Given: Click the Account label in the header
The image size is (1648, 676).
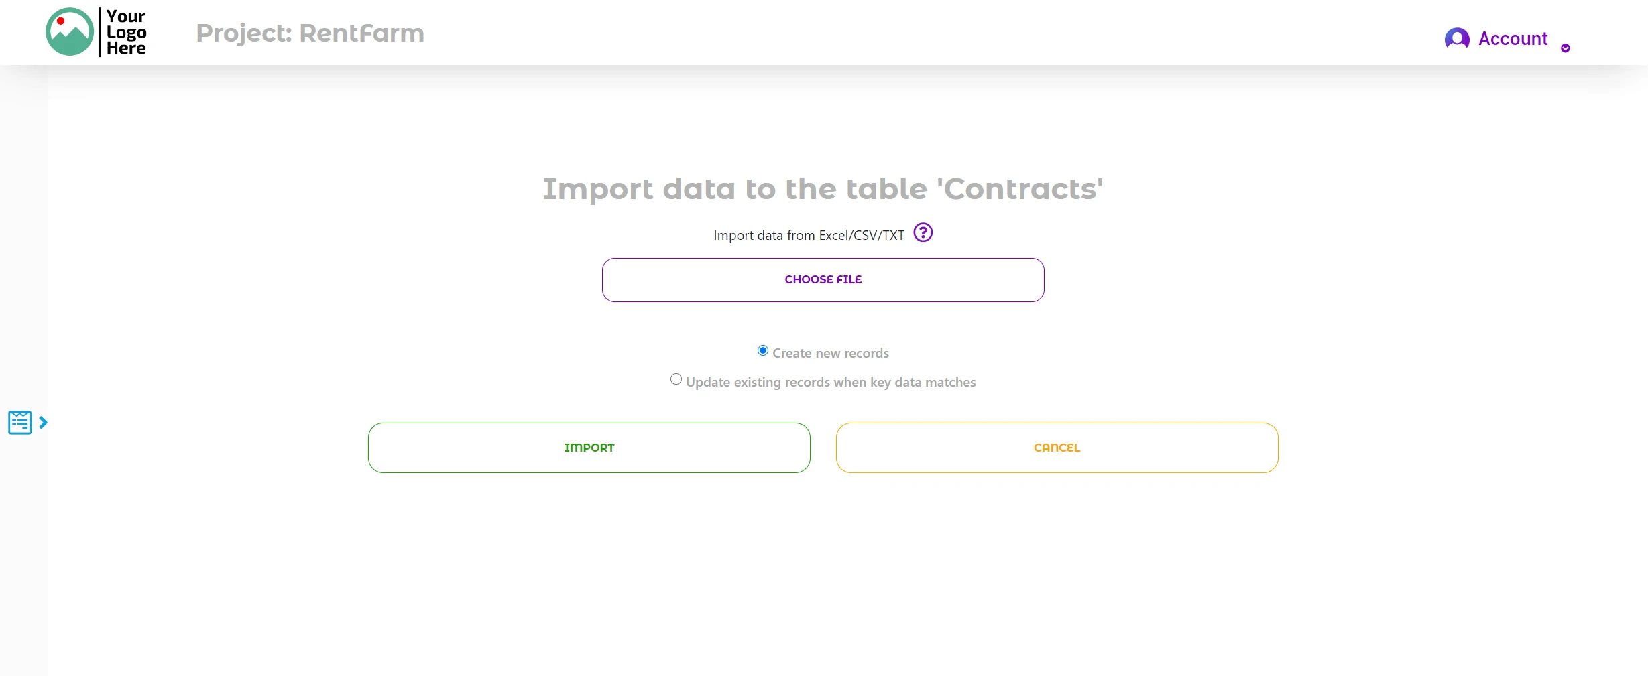Looking at the screenshot, I should 1513,38.
